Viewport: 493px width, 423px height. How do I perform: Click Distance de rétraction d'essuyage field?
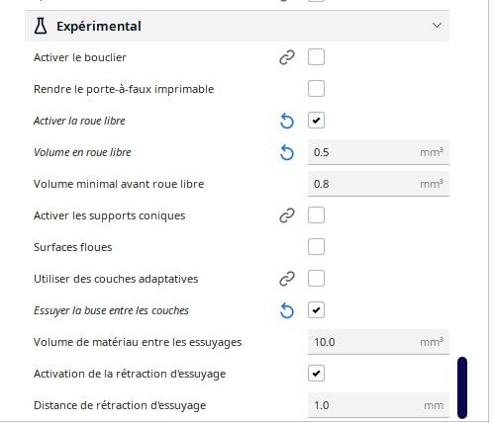tap(378, 405)
